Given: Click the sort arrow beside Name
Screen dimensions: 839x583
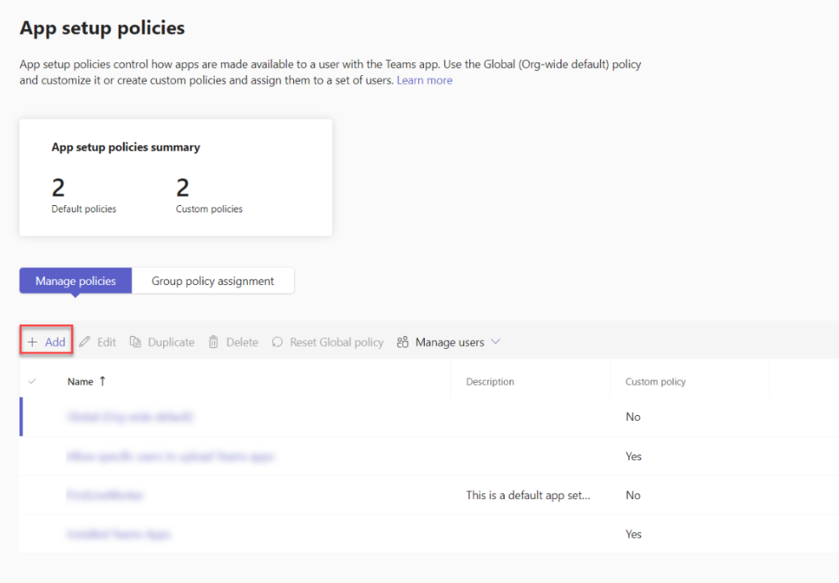Looking at the screenshot, I should point(102,380).
